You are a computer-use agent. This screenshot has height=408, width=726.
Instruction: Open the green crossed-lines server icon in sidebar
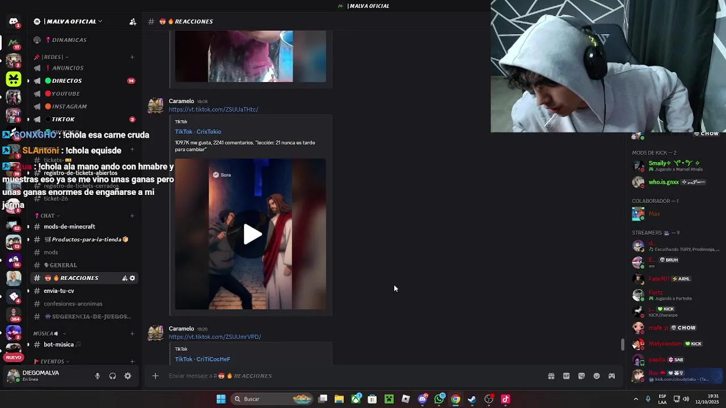coord(13,79)
